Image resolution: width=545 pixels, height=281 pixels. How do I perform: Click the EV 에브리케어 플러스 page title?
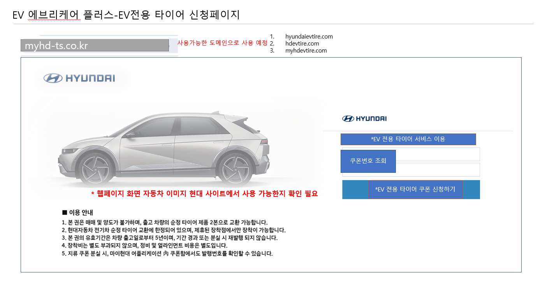(x=126, y=15)
